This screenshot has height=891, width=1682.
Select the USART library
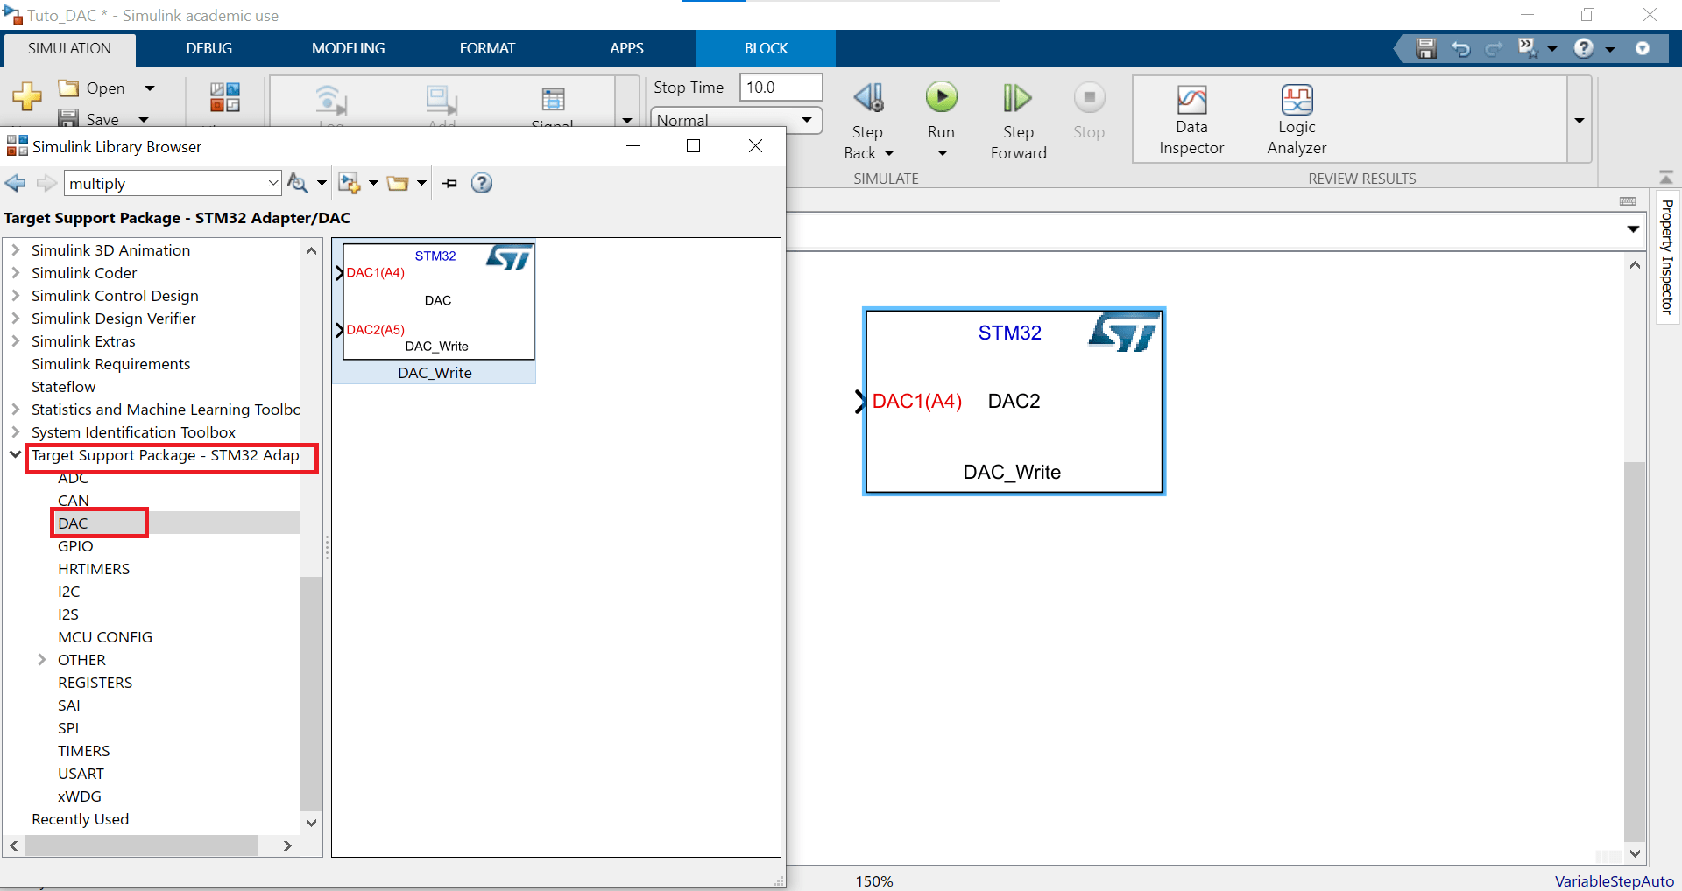[x=81, y=774]
